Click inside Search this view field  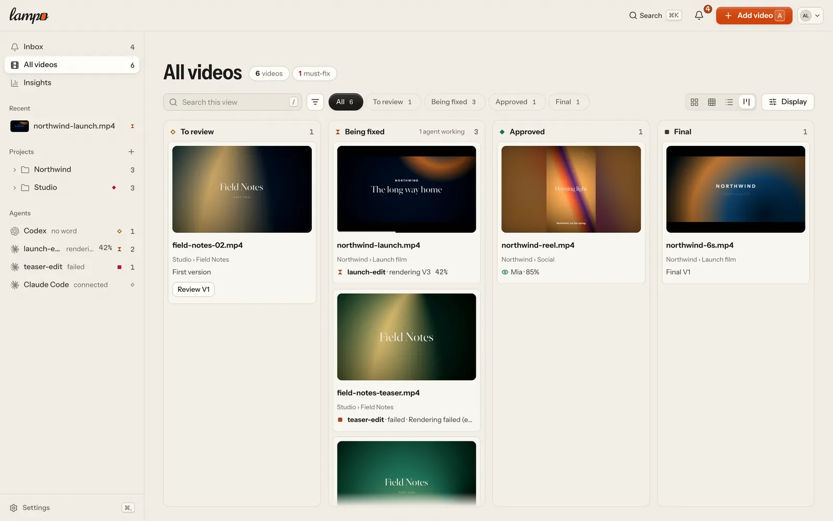coord(233,102)
